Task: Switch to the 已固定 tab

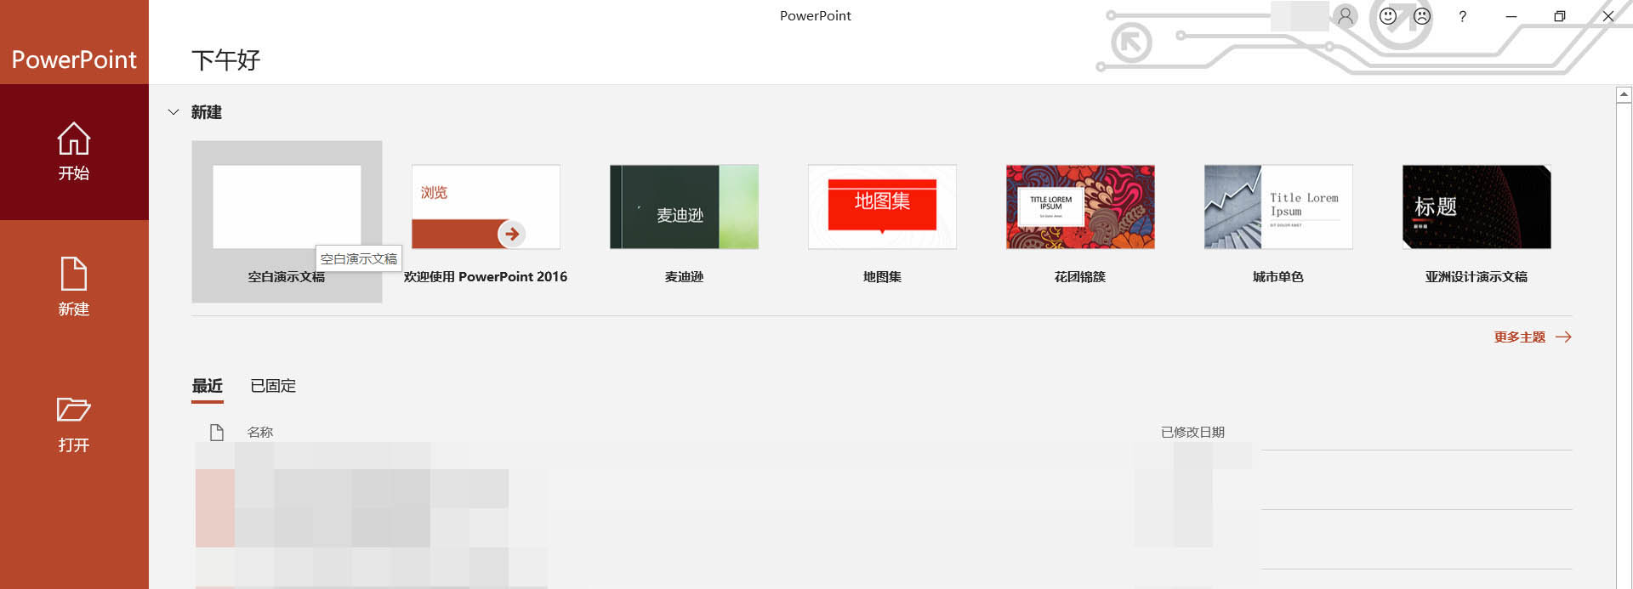Action: [x=273, y=386]
